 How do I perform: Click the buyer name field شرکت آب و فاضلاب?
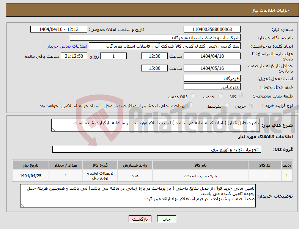tap(155, 37)
